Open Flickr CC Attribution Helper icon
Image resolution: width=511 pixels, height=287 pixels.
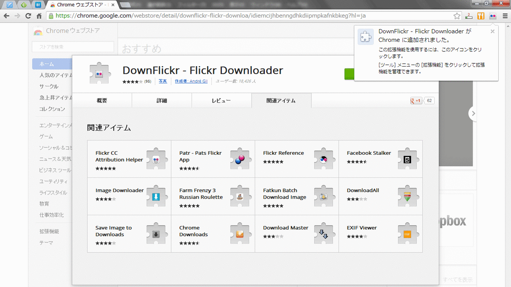156,159
